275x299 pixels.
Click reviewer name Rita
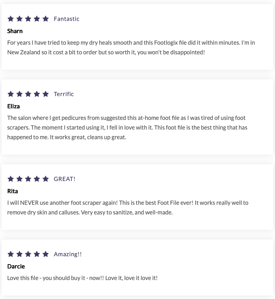[13, 191]
